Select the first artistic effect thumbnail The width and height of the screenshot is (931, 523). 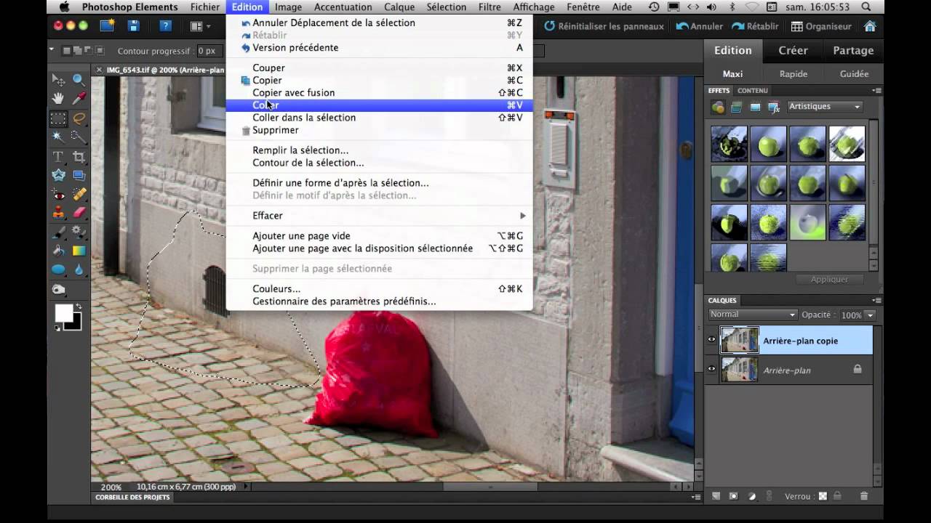pyautogui.click(x=729, y=143)
